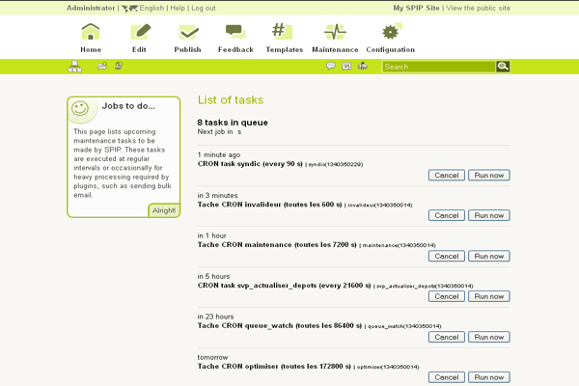Open the Home menu icon

pyautogui.click(x=90, y=33)
